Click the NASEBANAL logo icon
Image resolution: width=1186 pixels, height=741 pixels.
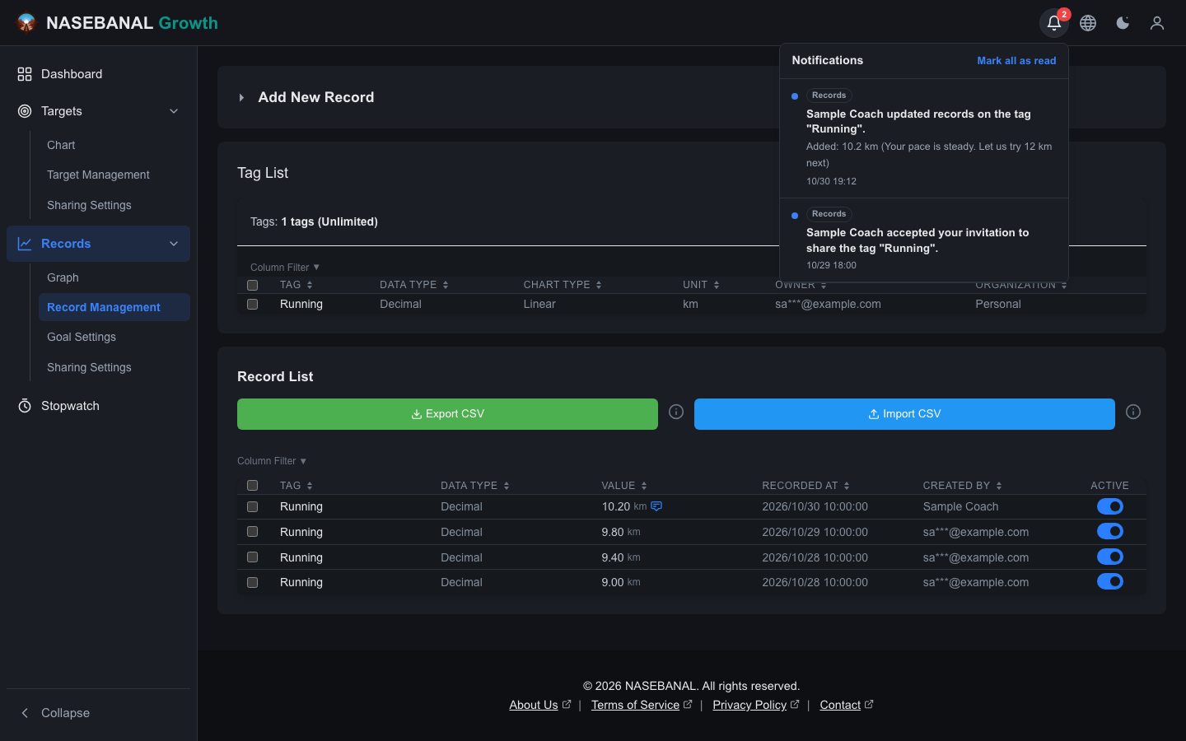(26, 23)
